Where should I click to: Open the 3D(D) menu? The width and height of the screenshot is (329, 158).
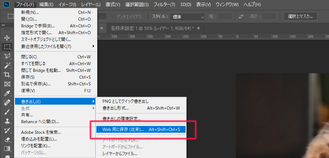(186, 4)
